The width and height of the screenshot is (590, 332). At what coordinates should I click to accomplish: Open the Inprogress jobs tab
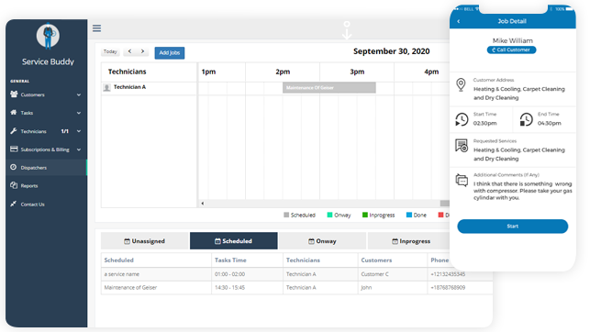pos(411,241)
